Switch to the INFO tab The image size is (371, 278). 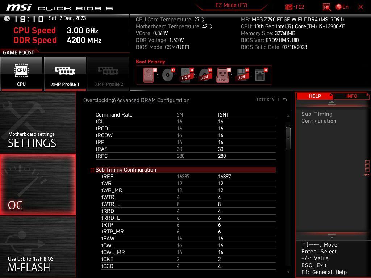click(x=351, y=96)
